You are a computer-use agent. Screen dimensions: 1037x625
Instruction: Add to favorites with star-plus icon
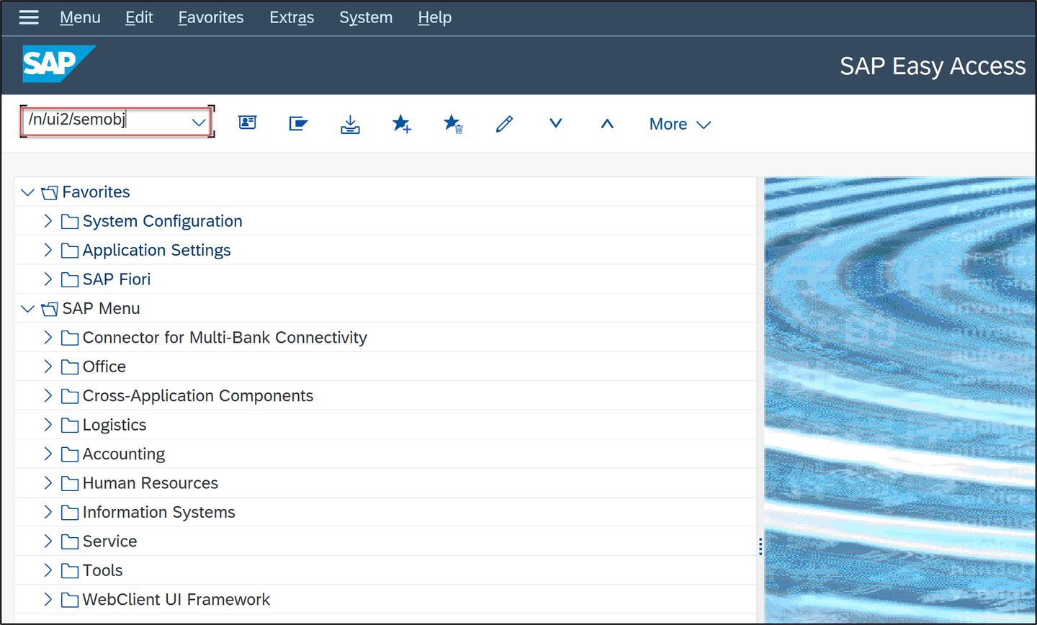click(402, 124)
